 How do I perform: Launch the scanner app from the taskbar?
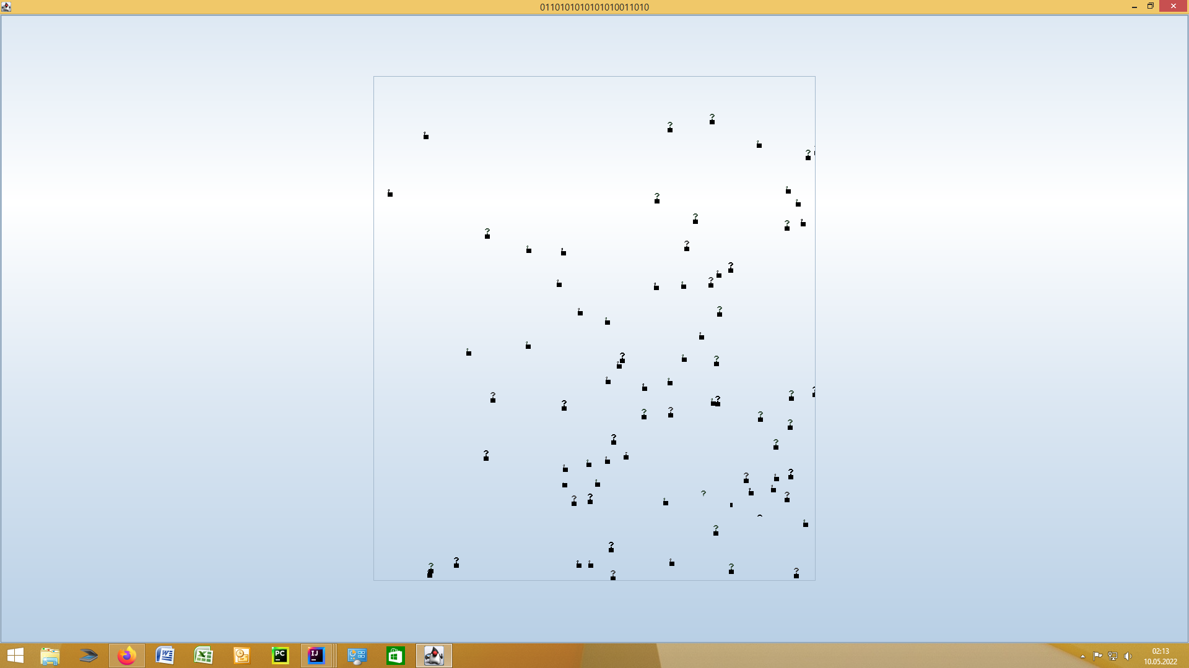[x=89, y=656]
